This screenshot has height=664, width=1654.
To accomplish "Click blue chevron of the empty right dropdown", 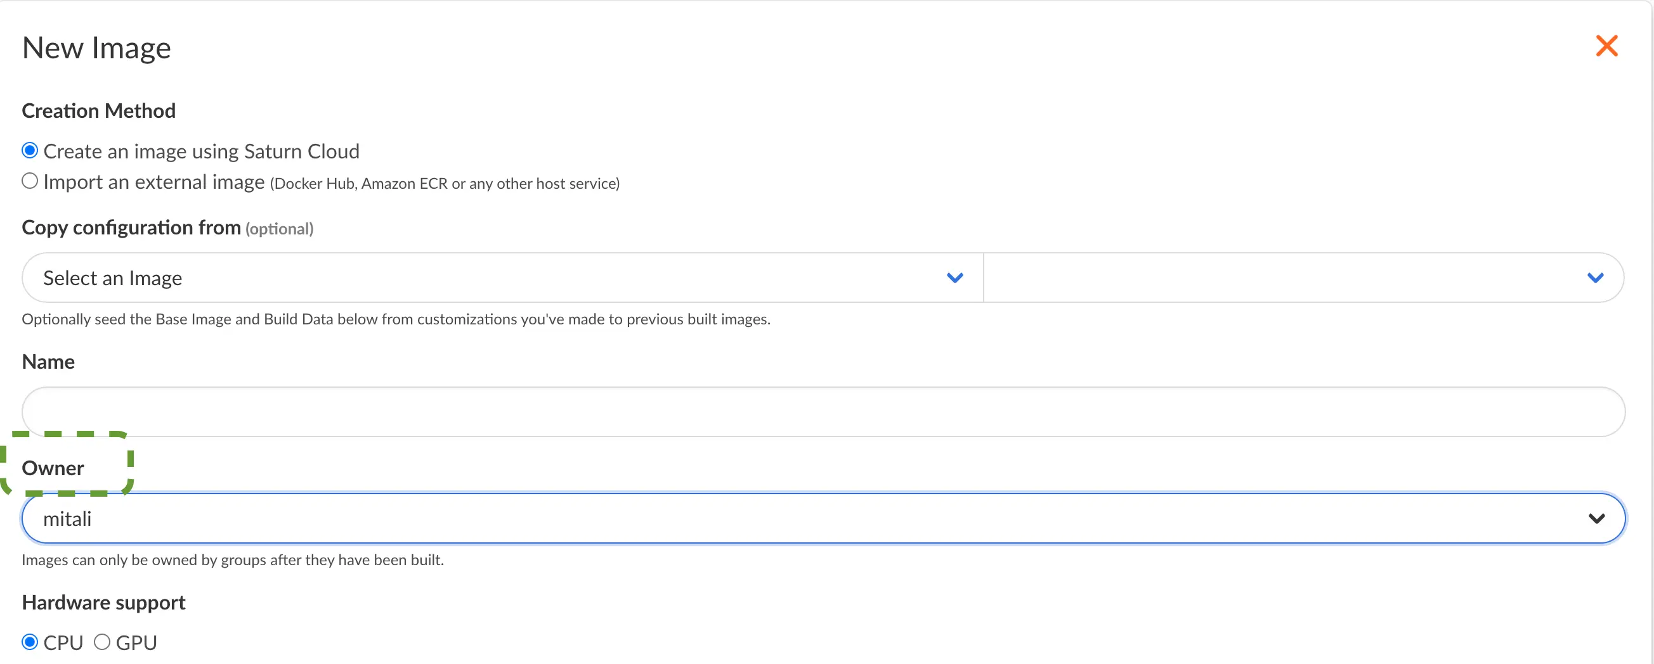I will pos(1595,278).
